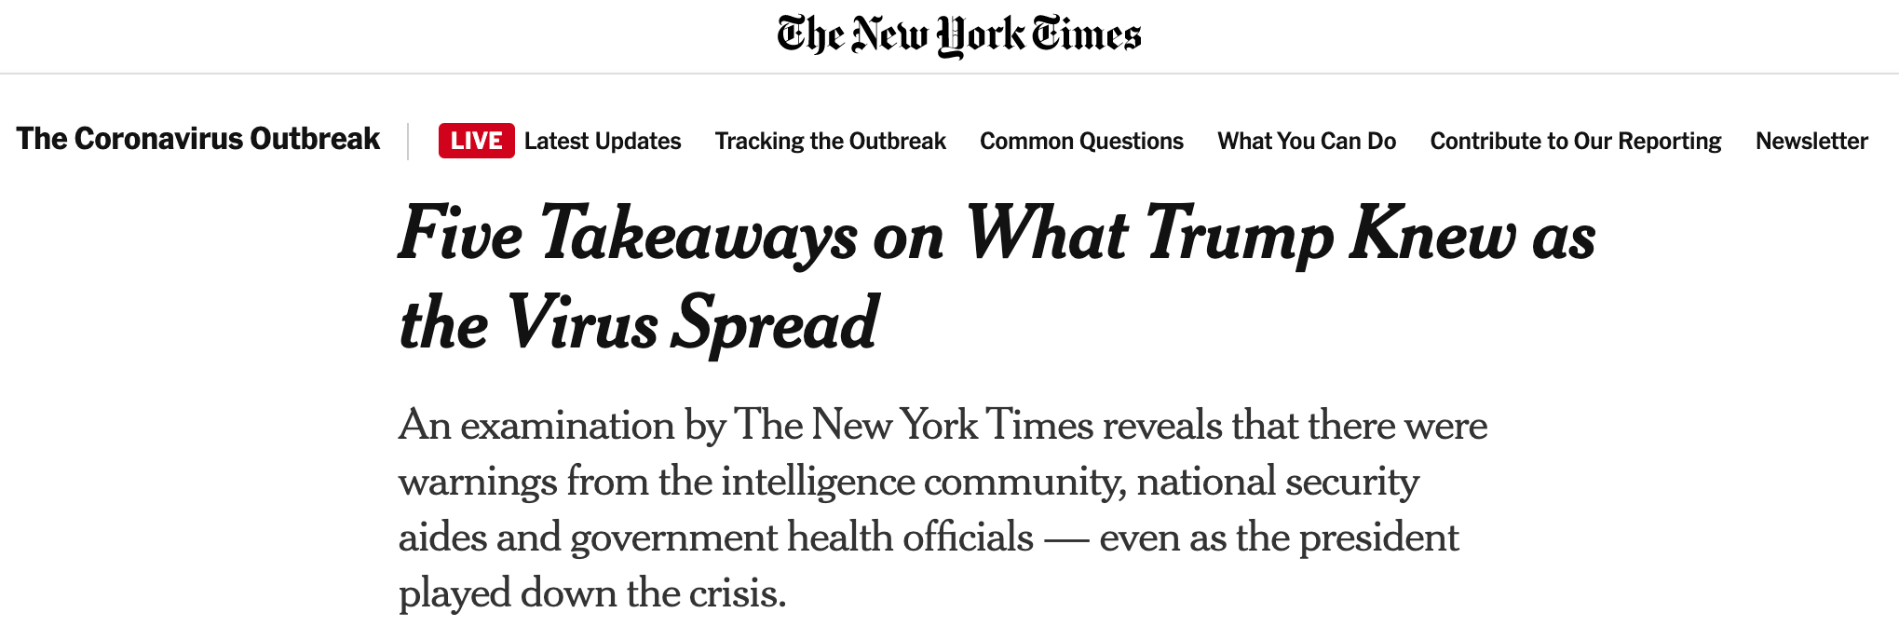This screenshot has height=640, width=1899.
Task: Click "the Virus Spread" headline line
Action: [639, 323]
